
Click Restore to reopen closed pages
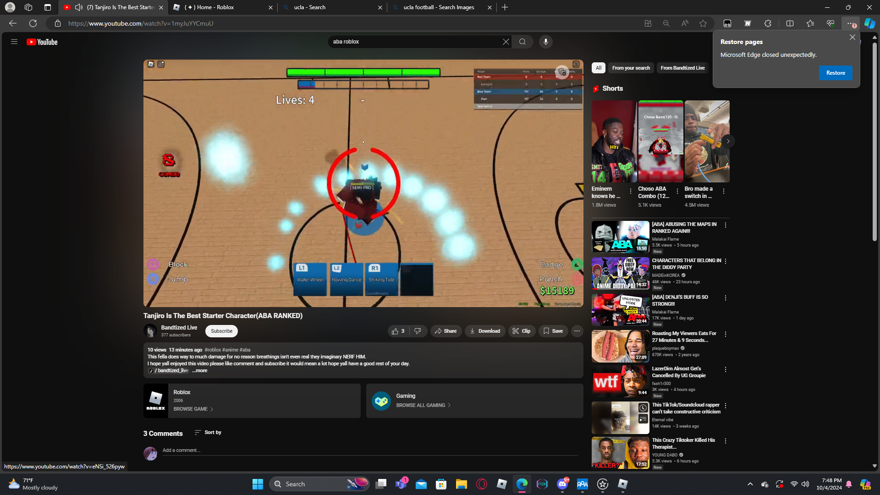click(836, 73)
